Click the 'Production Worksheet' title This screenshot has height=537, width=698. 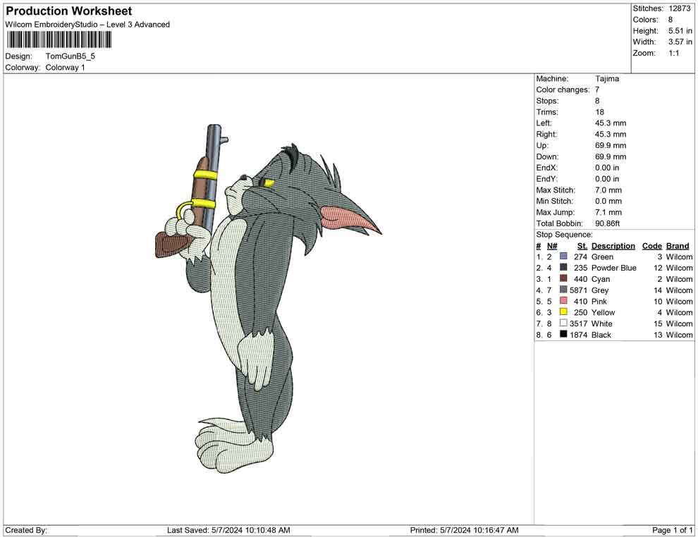click(x=69, y=11)
